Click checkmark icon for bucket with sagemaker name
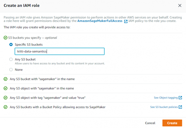The image size is (186, 128). (x=6, y=79)
